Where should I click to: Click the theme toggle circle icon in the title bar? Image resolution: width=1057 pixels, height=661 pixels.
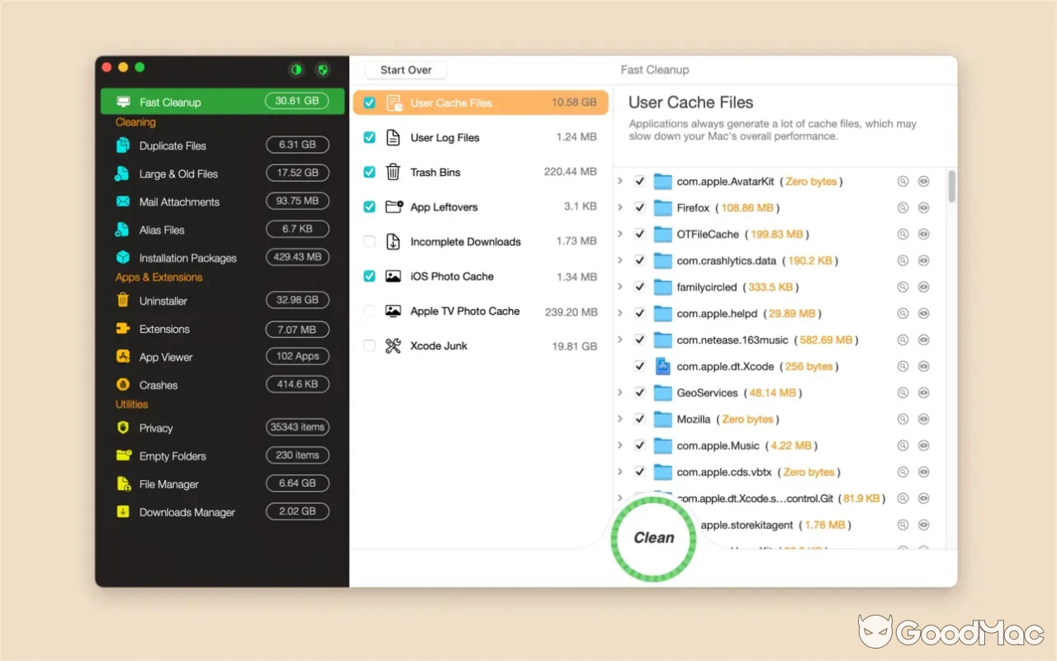point(296,70)
